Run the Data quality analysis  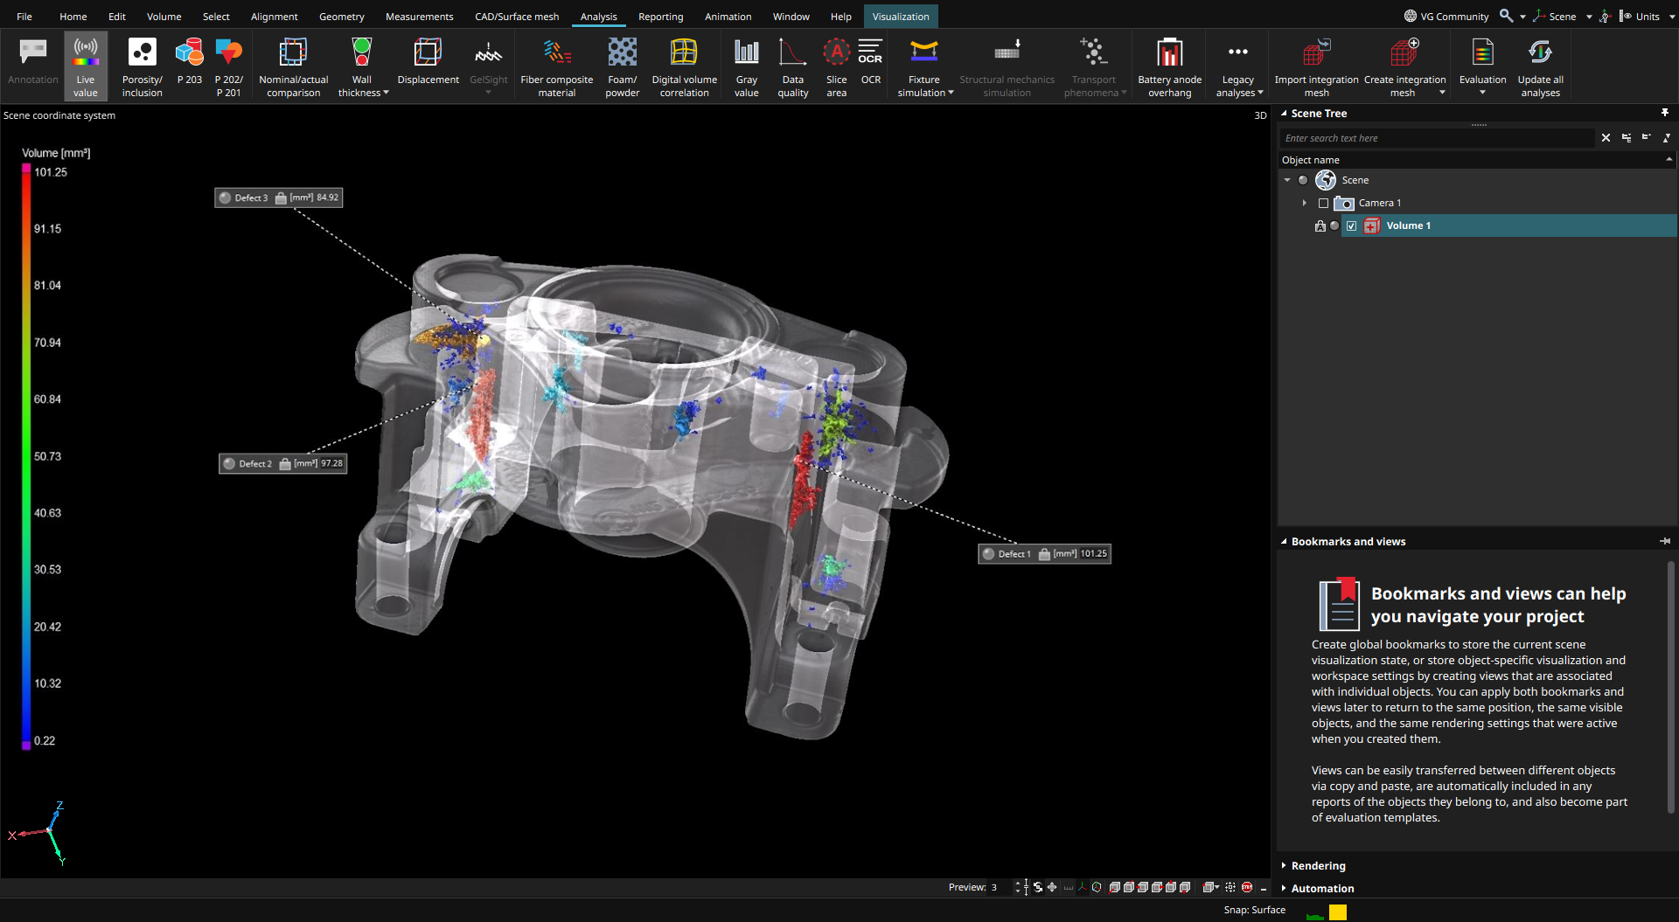(792, 66)
